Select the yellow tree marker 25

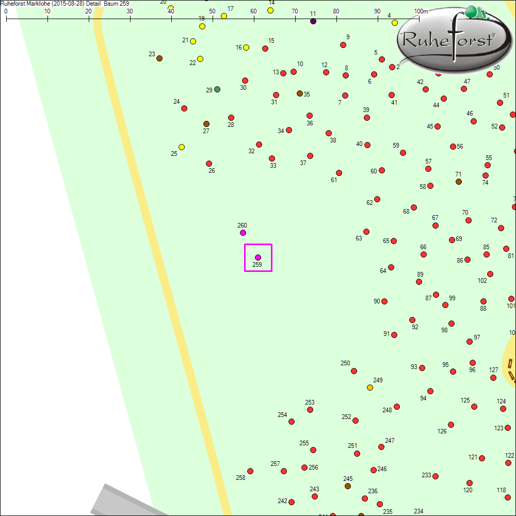[182, 147]
